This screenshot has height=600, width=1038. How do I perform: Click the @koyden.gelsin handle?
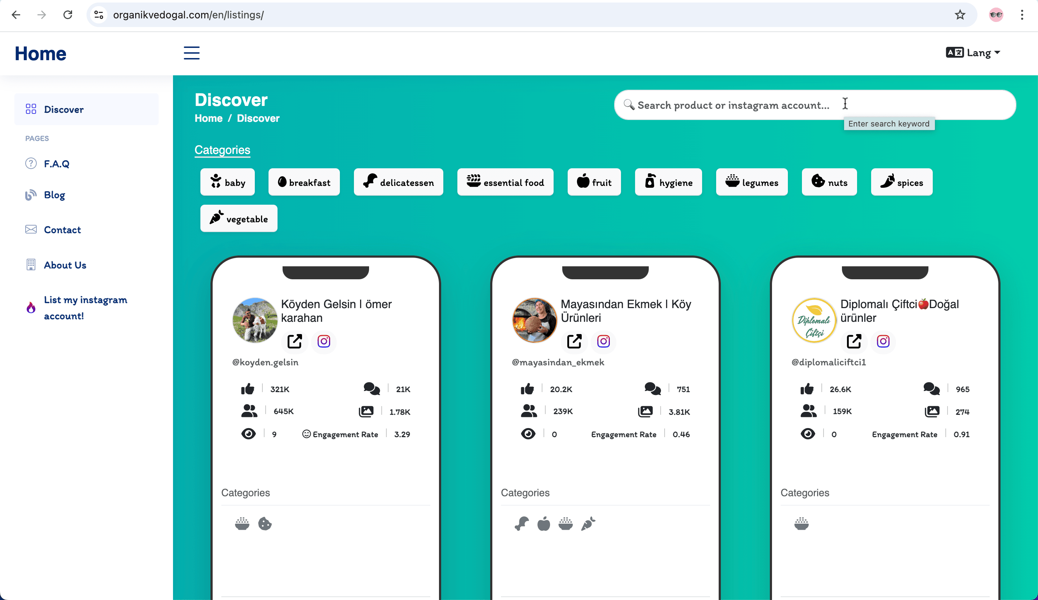click(265, 362)
